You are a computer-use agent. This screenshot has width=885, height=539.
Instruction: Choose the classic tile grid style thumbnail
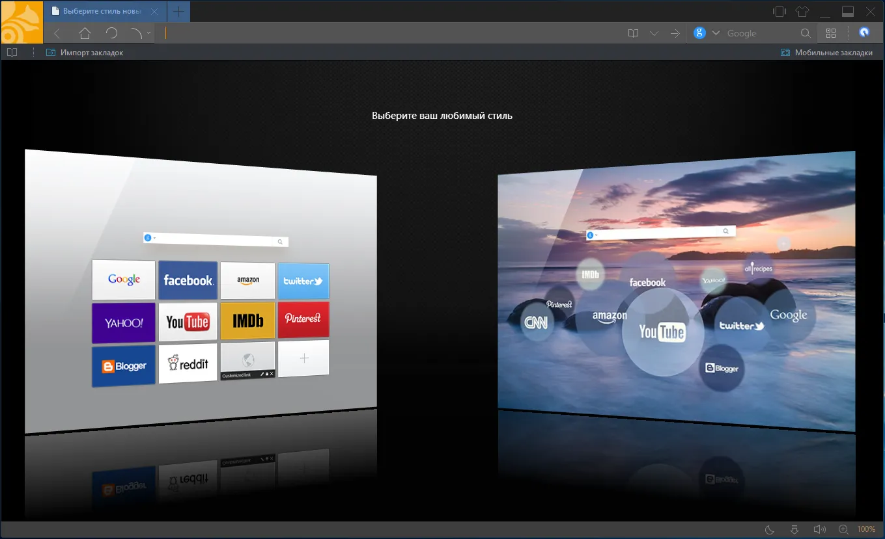click(201, 291)
